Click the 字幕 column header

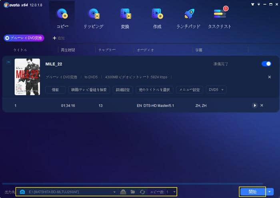(199, 50)
